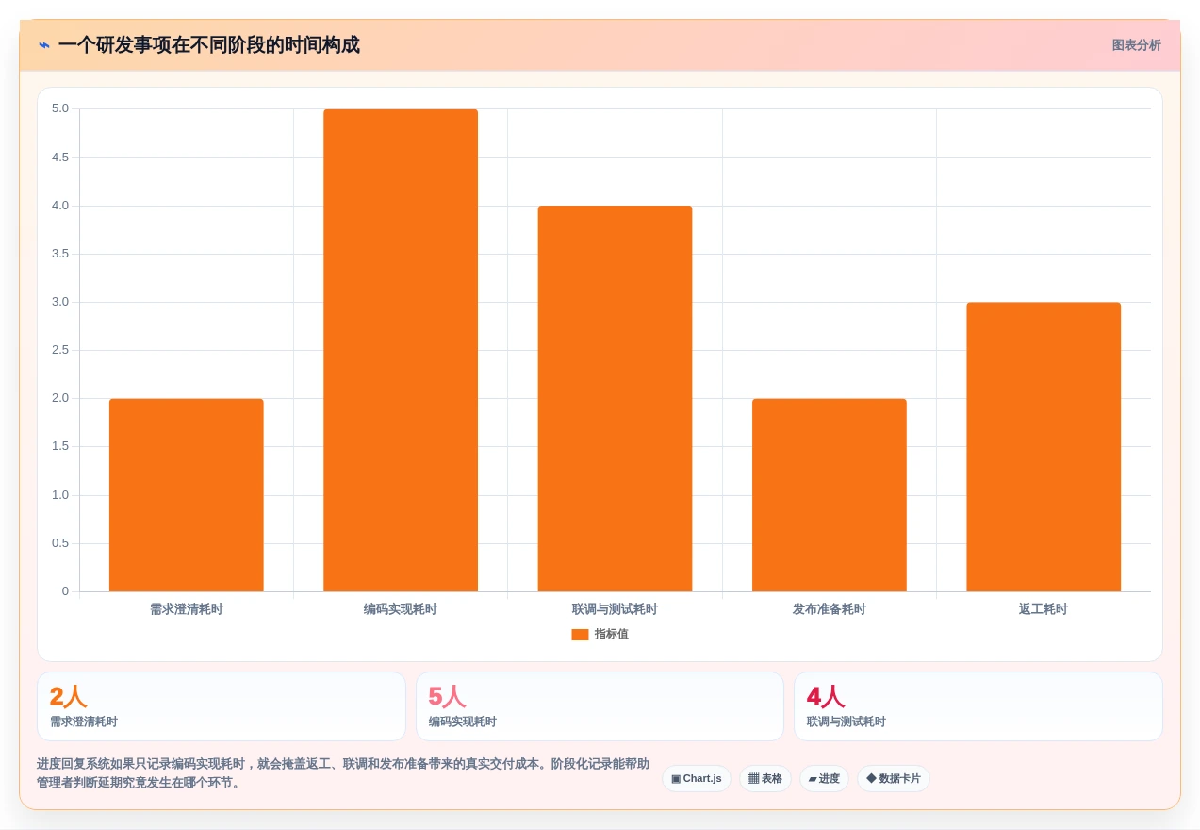Click the 返工耗时 x-axis label
This screenshot has height=830, width=1200.
[1044, 609]
